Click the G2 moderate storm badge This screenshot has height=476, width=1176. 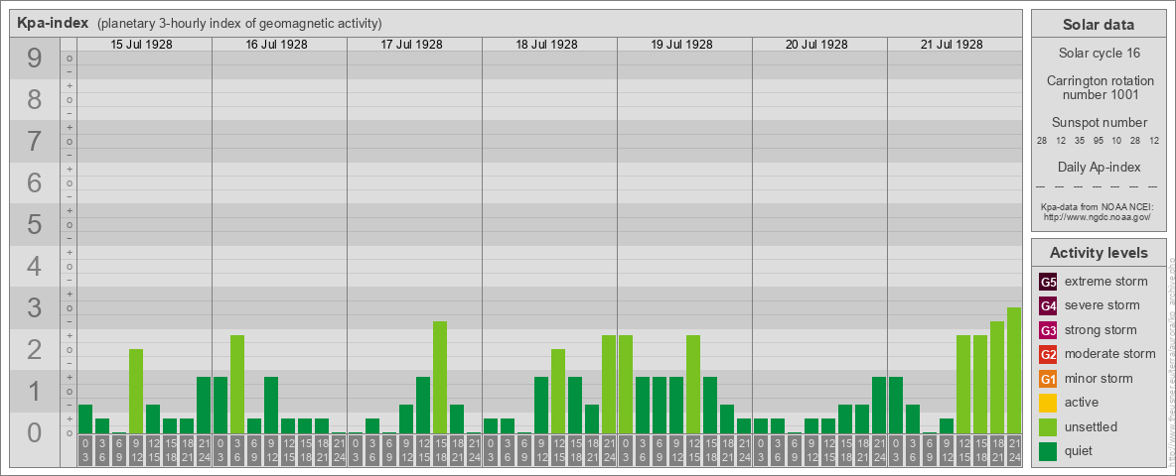click(1048, 354)
